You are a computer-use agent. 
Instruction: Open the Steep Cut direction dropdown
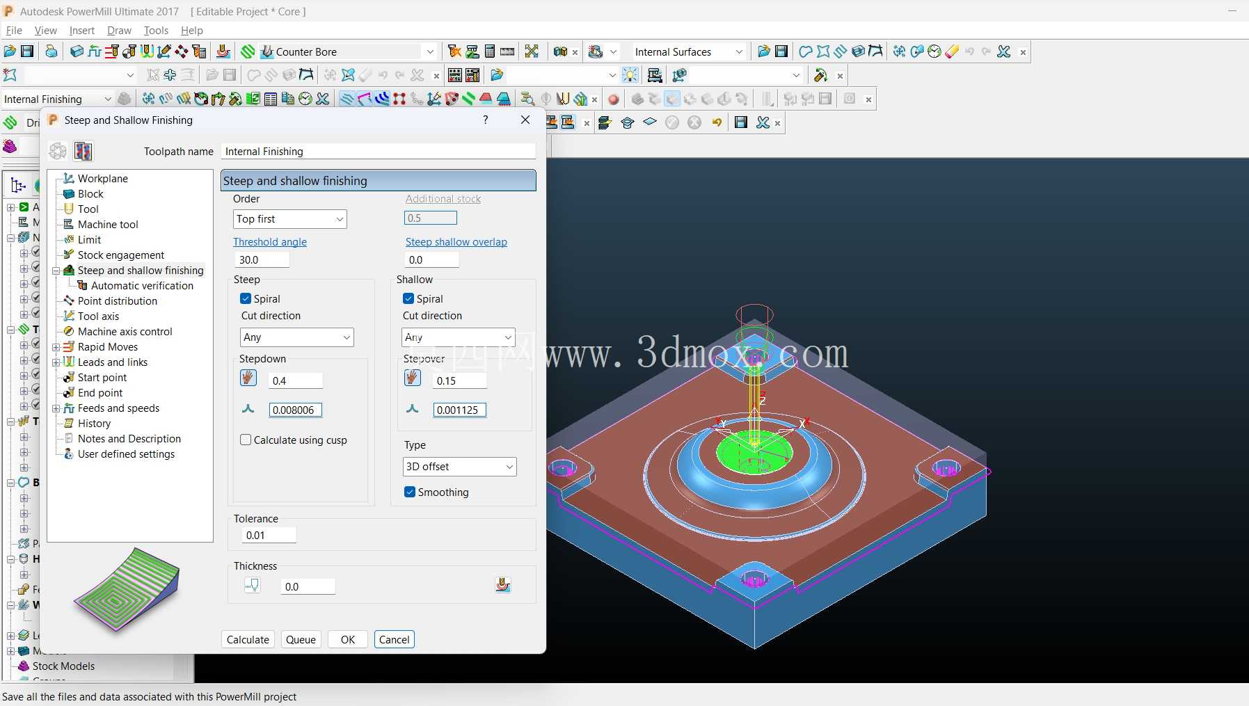[296, 337]
